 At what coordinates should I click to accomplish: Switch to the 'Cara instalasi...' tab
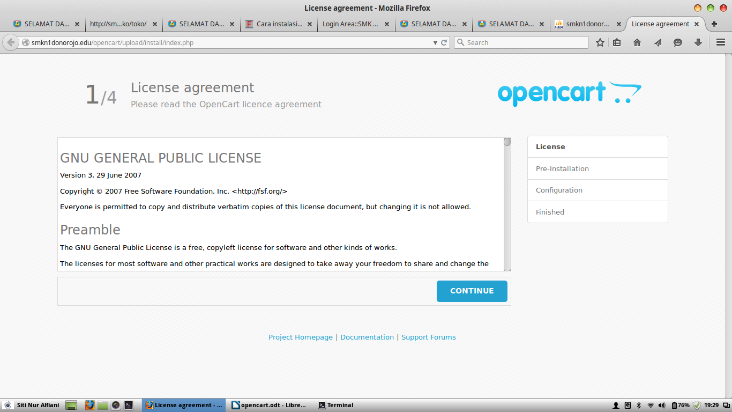279,24
